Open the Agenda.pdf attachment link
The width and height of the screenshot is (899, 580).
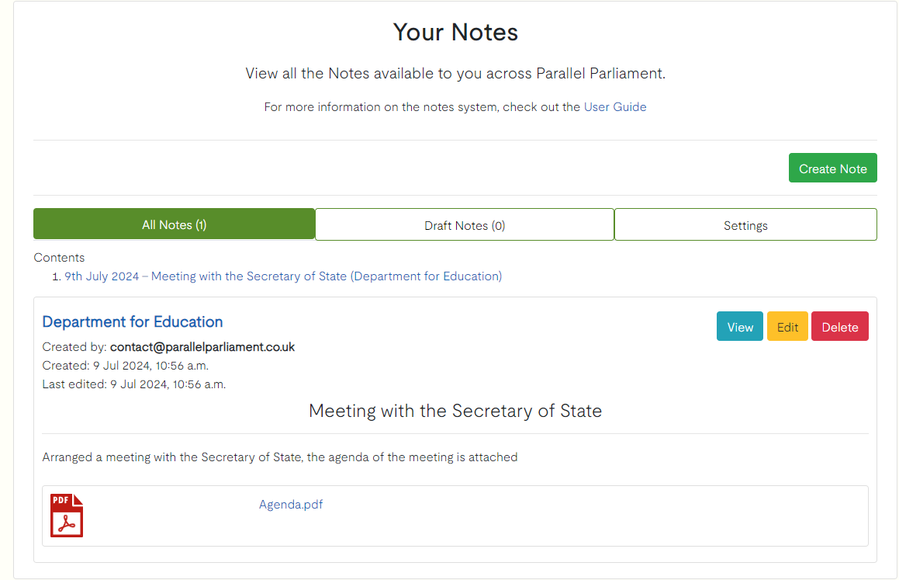[x=290, y=505]
